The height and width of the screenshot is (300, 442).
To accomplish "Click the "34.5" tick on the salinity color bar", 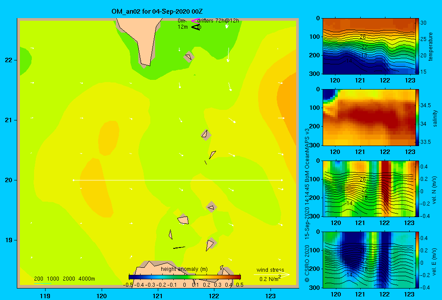I will tap(426, 105).
